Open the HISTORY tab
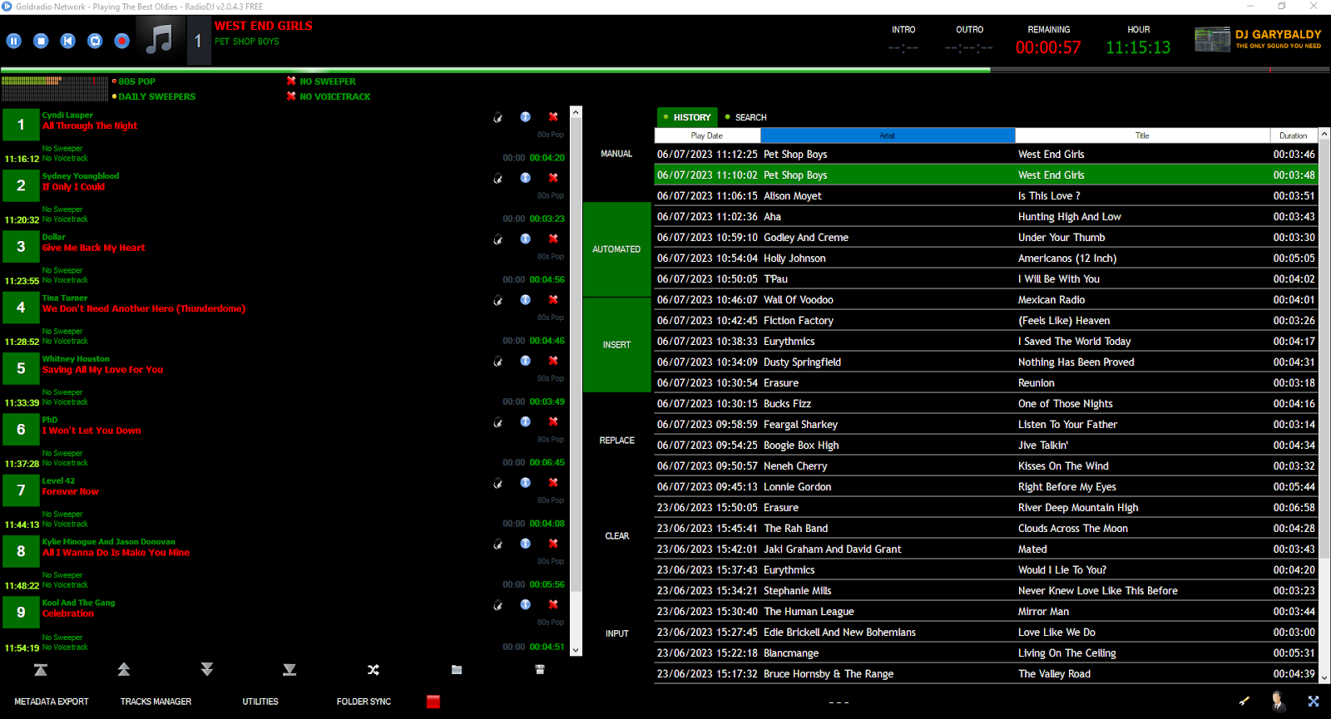The width and height of the screenshot is (1331, 719). 687,117
